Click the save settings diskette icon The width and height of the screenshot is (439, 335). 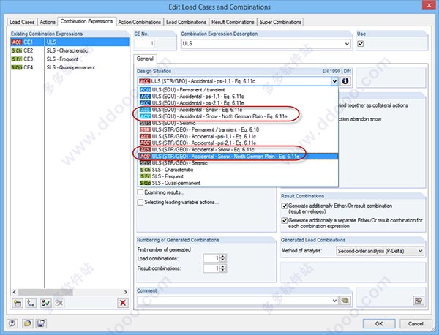tap(41, 323)
